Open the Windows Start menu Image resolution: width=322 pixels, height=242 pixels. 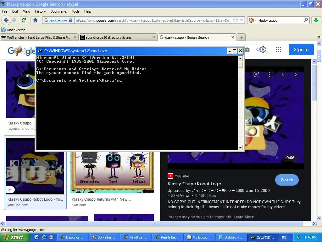[x=15, y=237]
